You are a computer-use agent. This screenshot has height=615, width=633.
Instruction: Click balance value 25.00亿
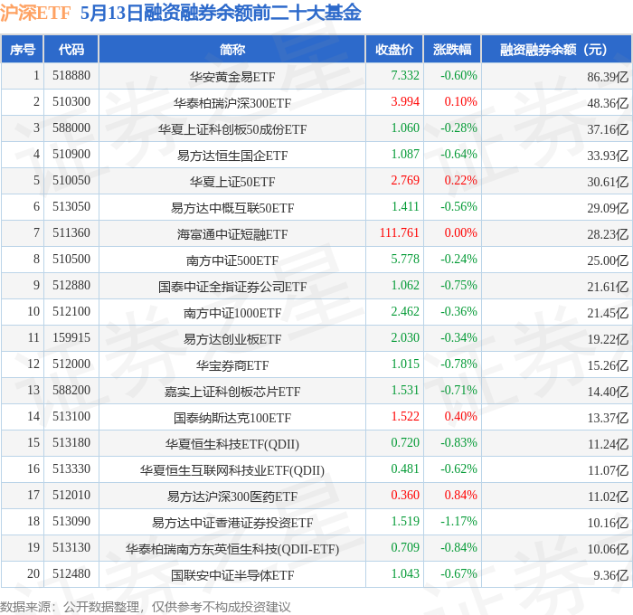pos(608,260)
